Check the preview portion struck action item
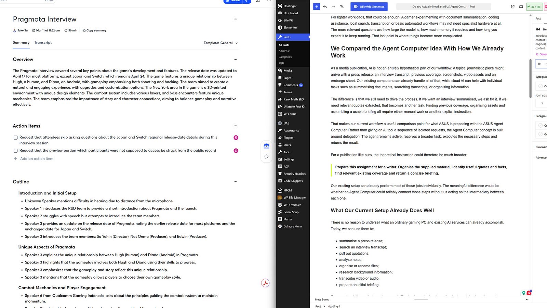Screen dimensions: 547x308 point(15,151)
